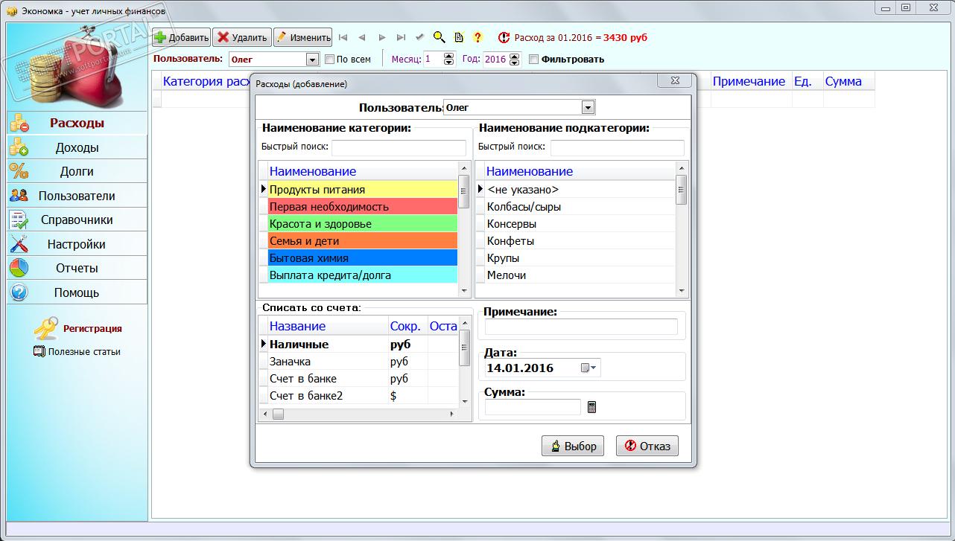
Task: Click the Отчеты pie chart icon
Action: (19, 268)
